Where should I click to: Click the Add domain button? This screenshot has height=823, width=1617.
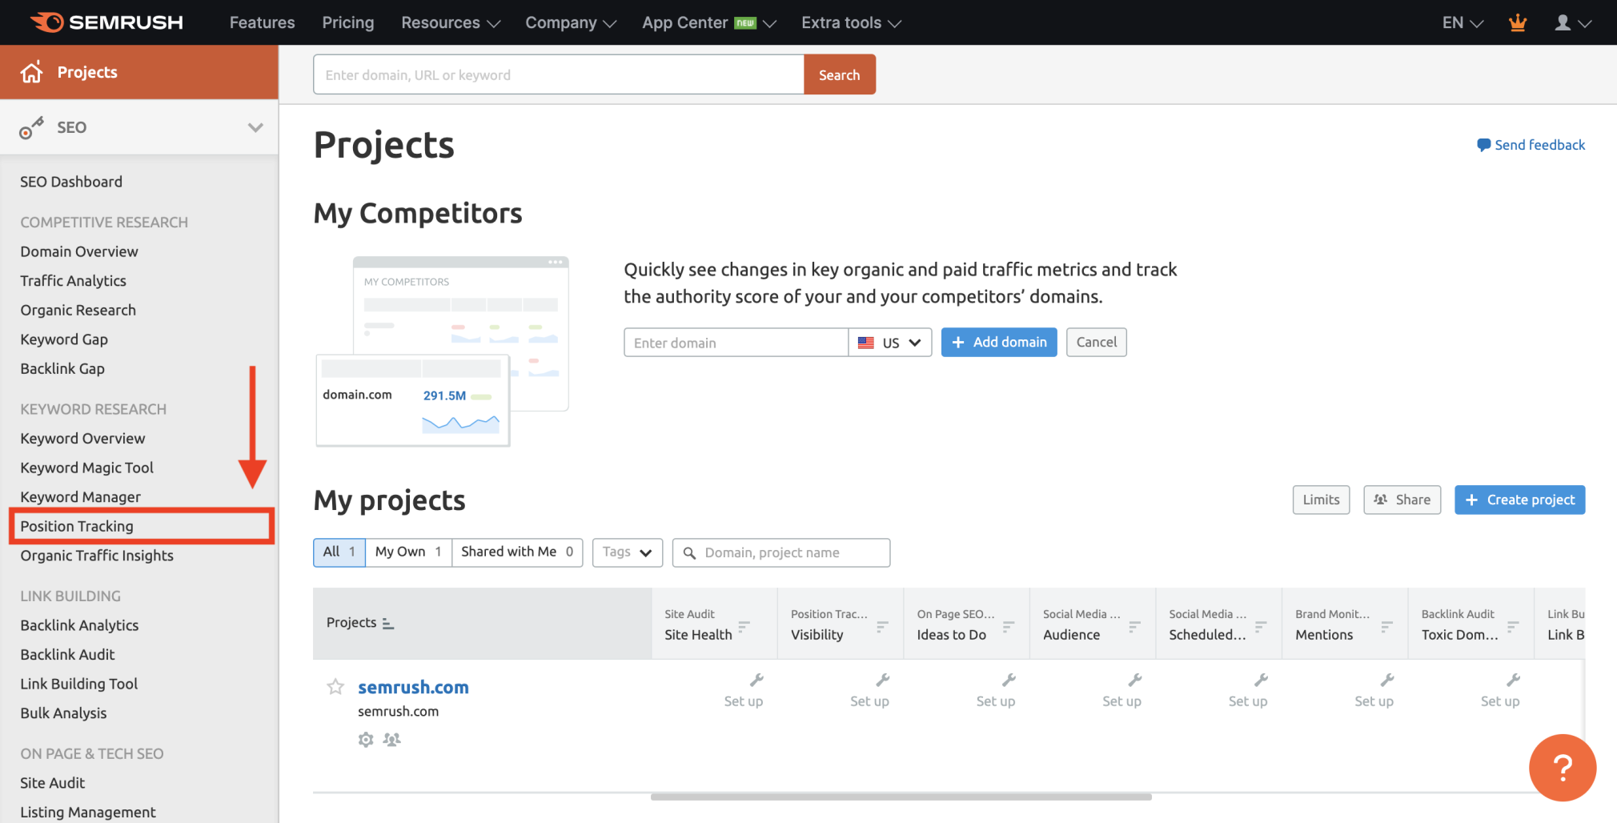(x=999, y=342)
